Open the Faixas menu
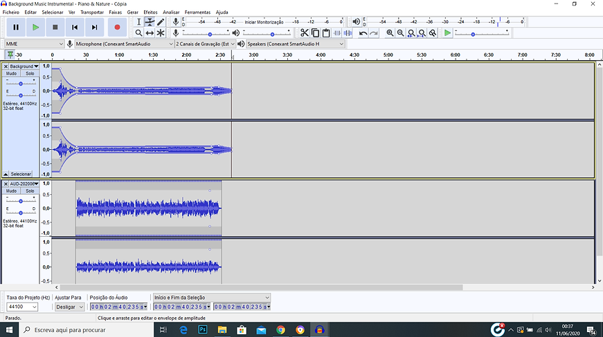Image resolution: width=603 pixels, height=337 pixels. [x=115, y=12]
